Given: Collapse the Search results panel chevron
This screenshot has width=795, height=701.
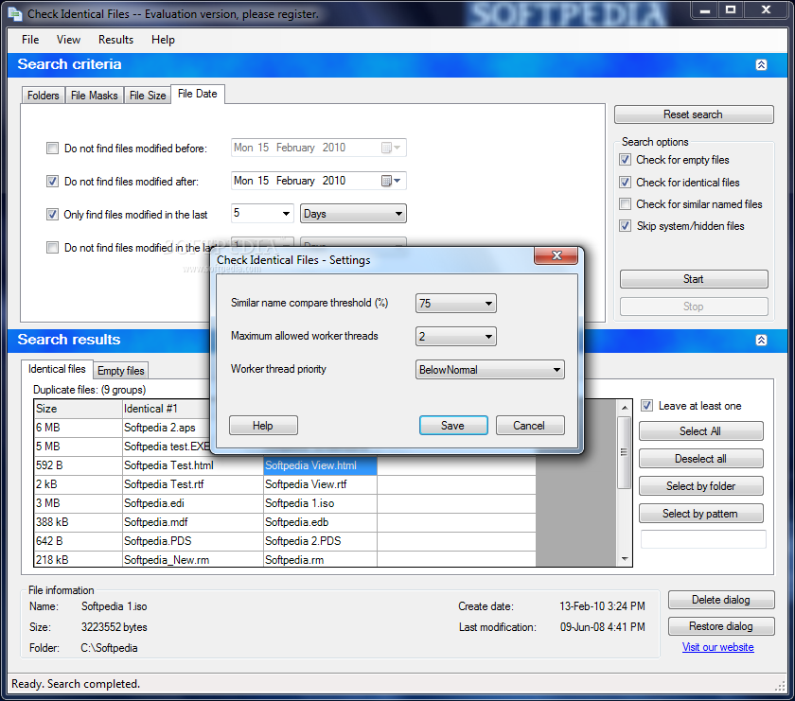Looking at the screenshot, I should point(761,341).
